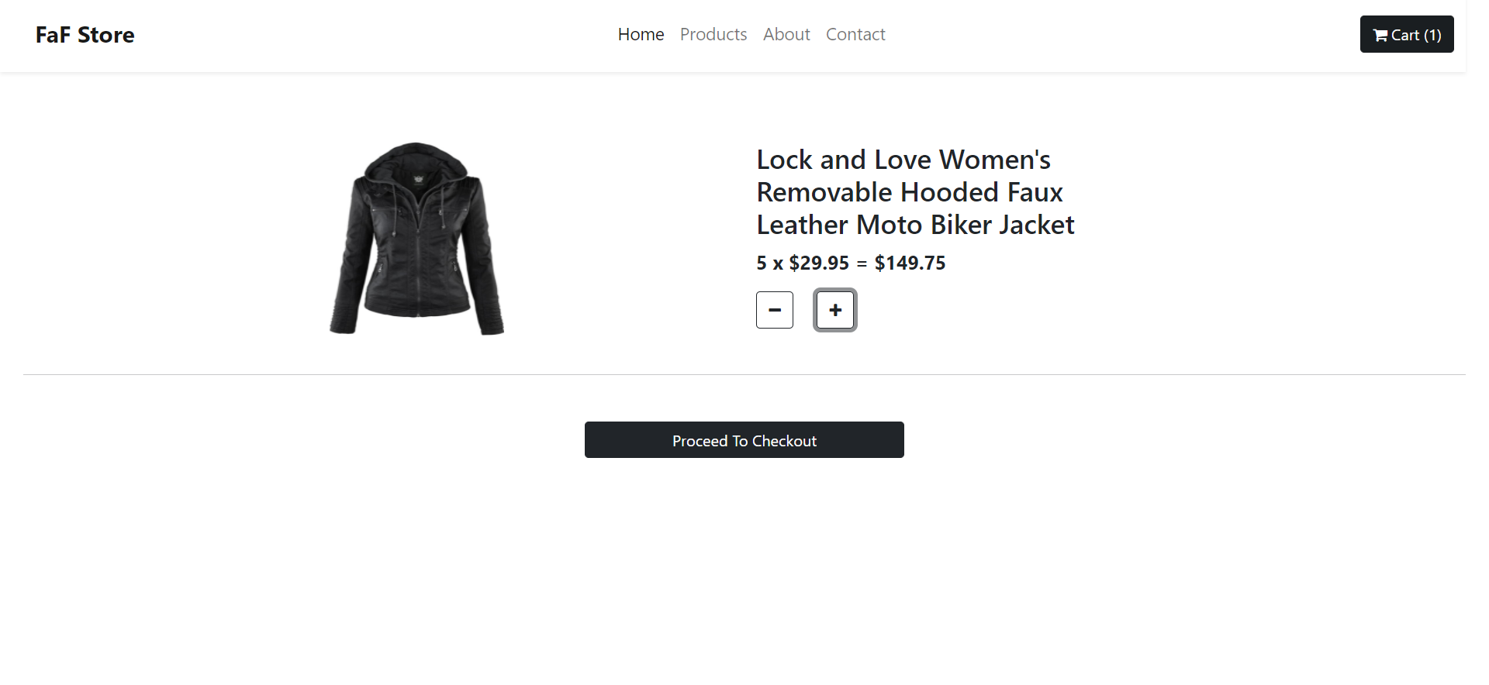
Task: Navigate to the store homepage via Home
Action: tap(641, 34)
